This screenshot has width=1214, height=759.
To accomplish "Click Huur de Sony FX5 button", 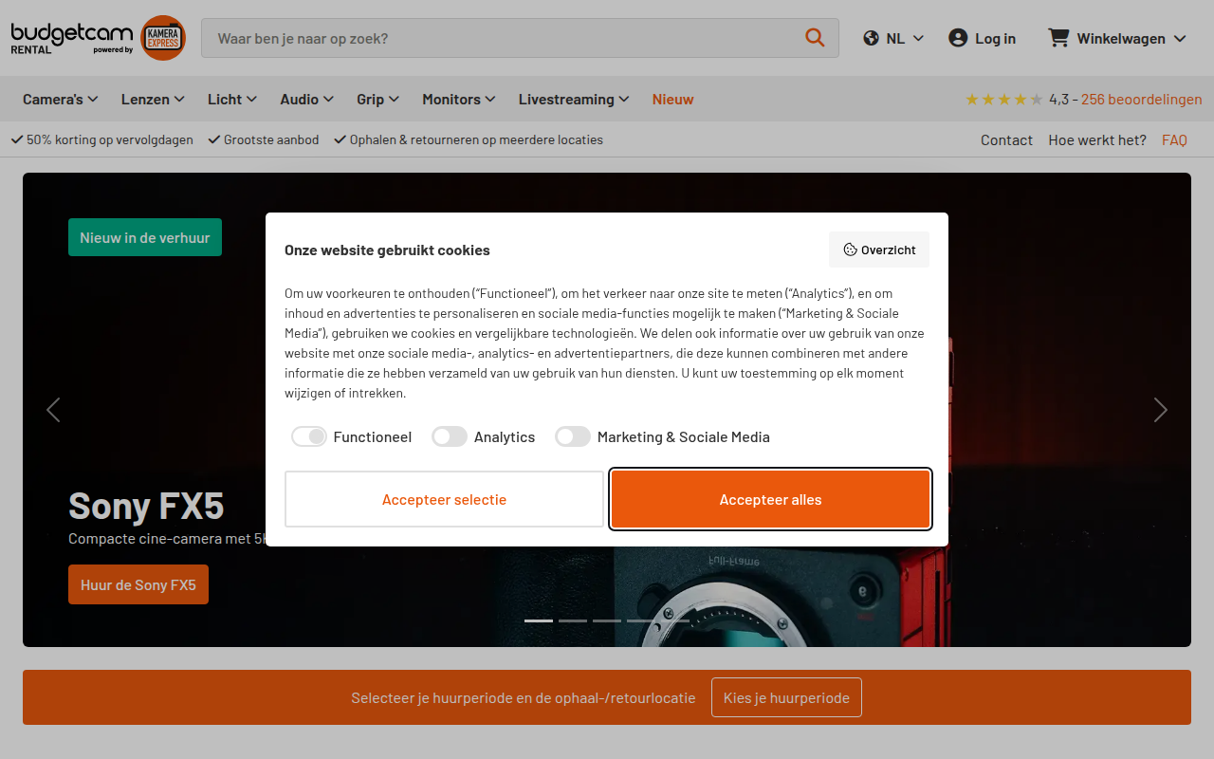I will [138, 584].
